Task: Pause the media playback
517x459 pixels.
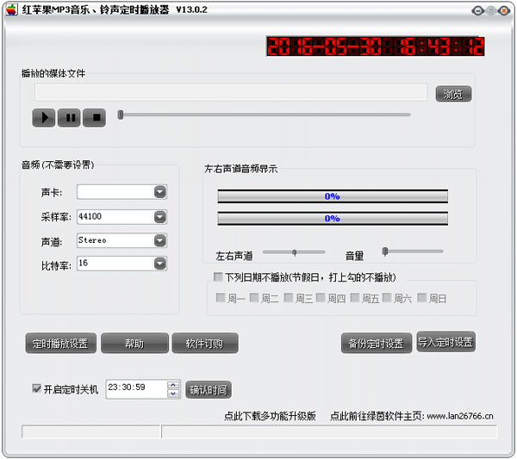Action: pos(70,117)
